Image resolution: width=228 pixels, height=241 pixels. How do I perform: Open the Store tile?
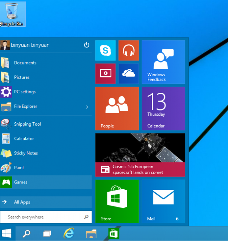117,201
